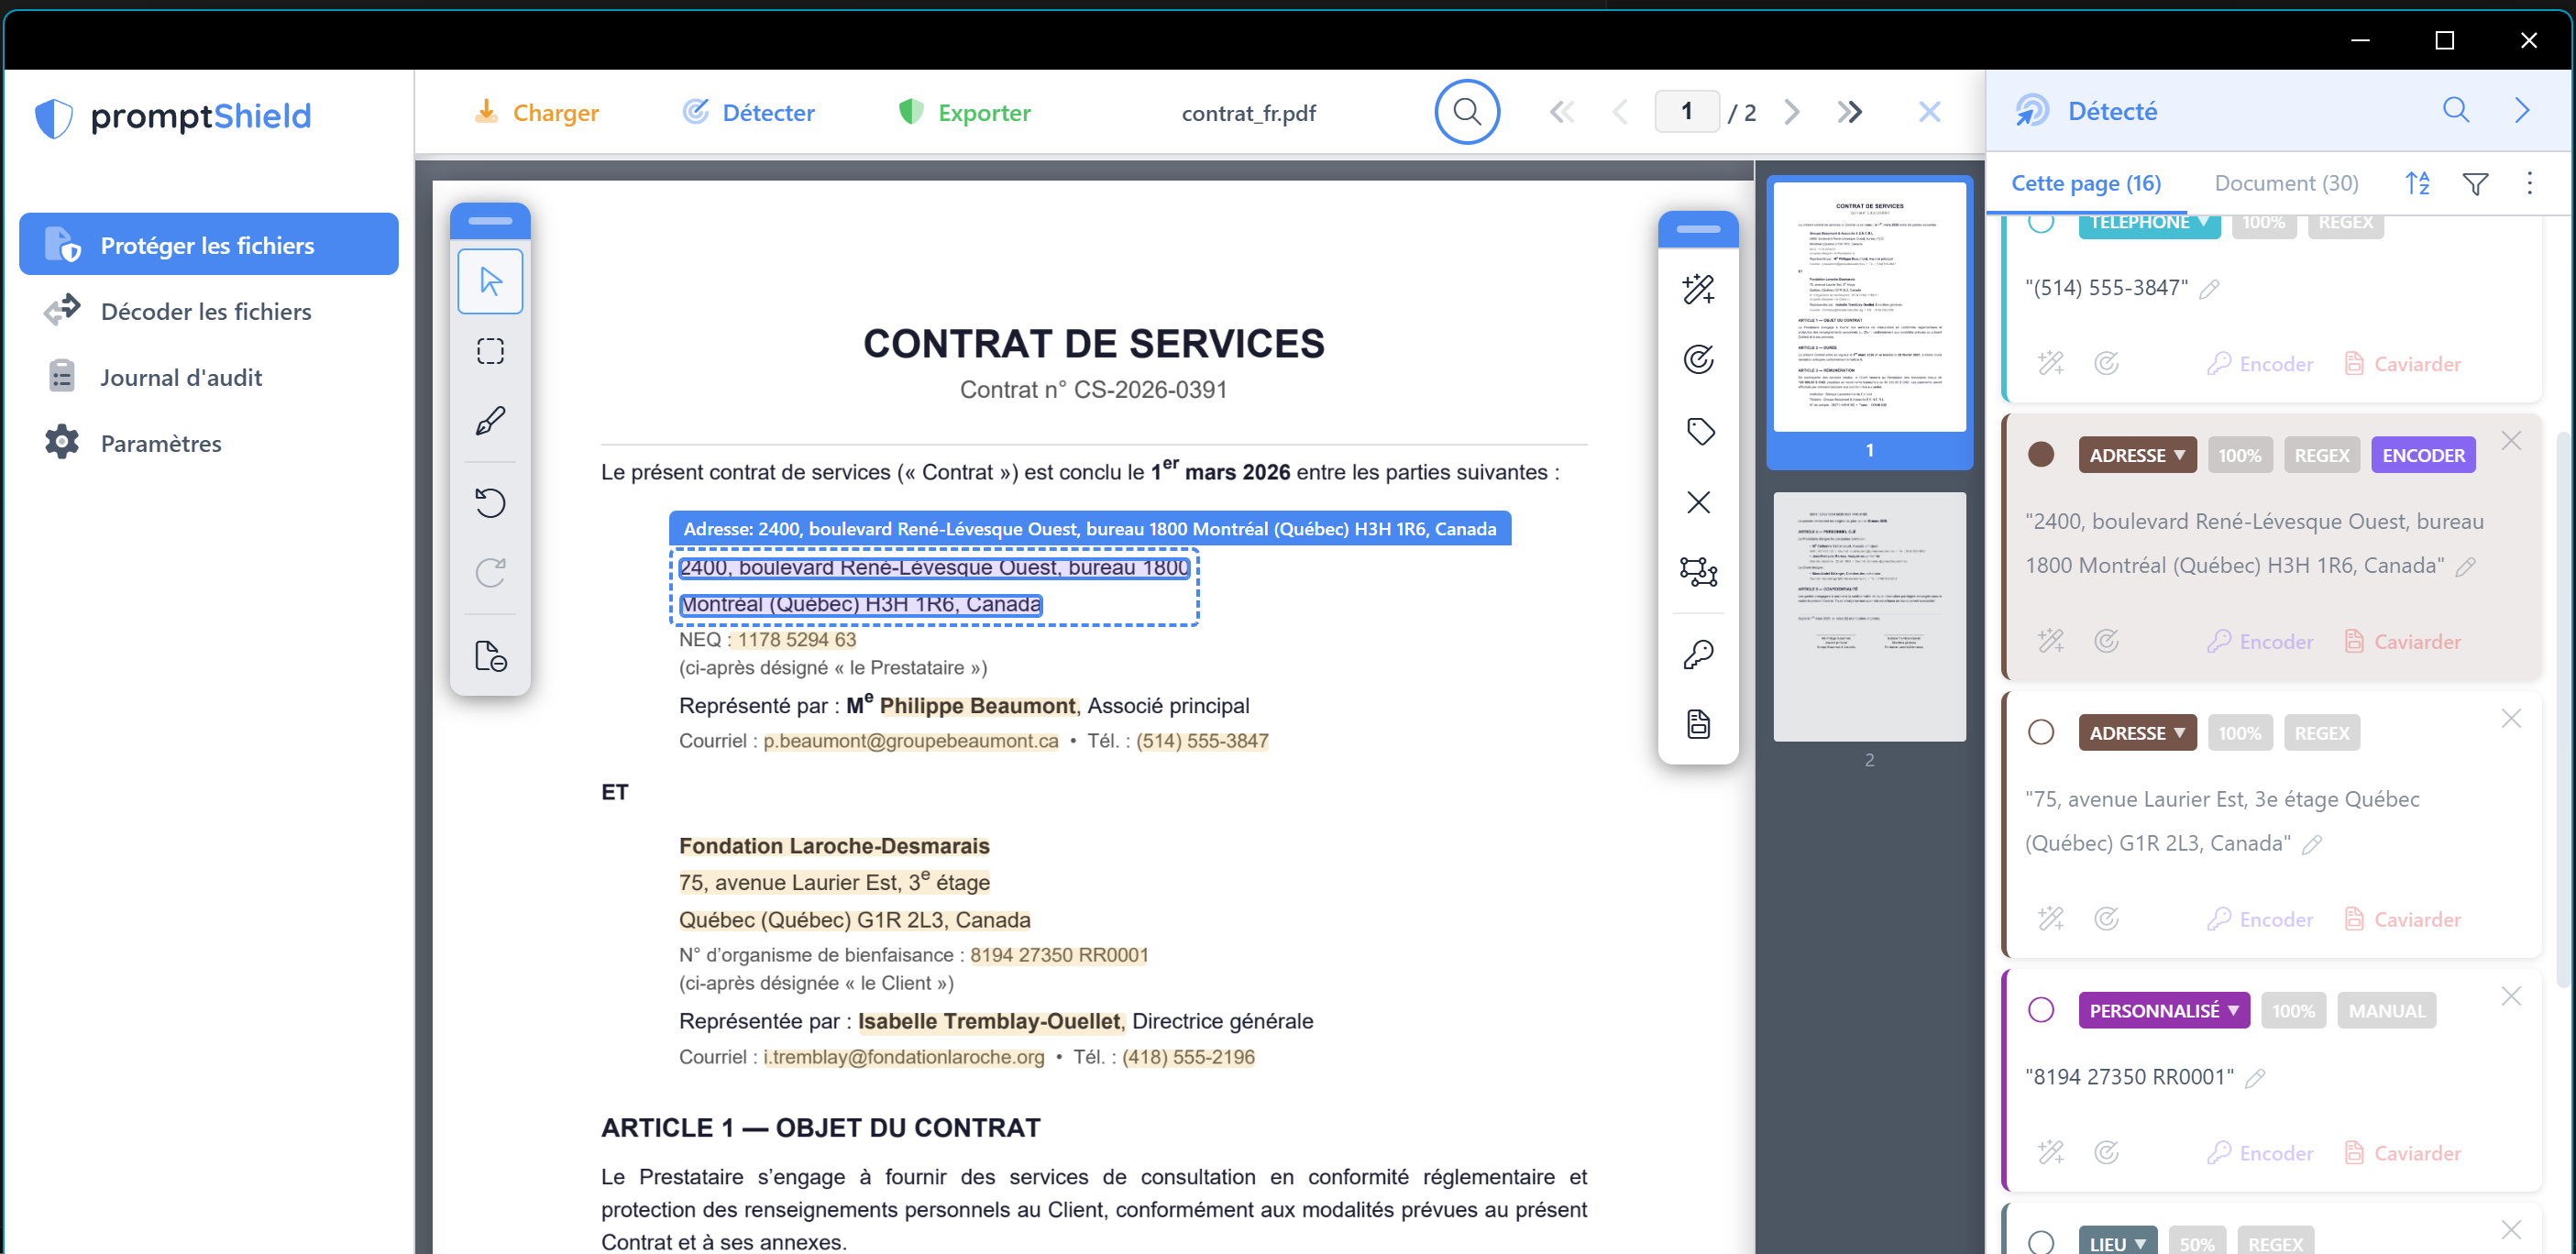This screenshot has width=2576, height=1254.
Task: Sort detections alphabetically
Action: [x=2419, y=183]
